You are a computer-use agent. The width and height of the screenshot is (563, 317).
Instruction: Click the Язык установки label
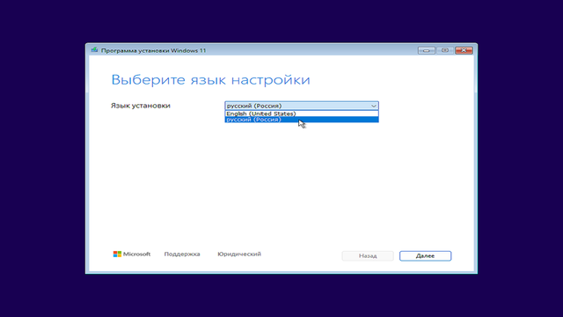141,106
